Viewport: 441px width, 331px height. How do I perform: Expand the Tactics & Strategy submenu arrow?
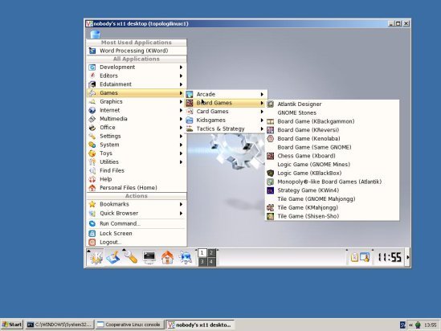(262, 129)
